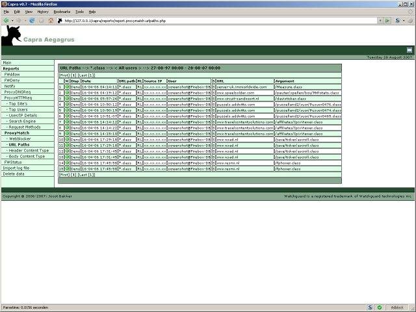Click the [Last [1]] pagination link below the table
This screenshot has width=416, height=312.
(86, 175)
